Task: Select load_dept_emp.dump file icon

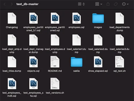Action: tap(12, 40)
